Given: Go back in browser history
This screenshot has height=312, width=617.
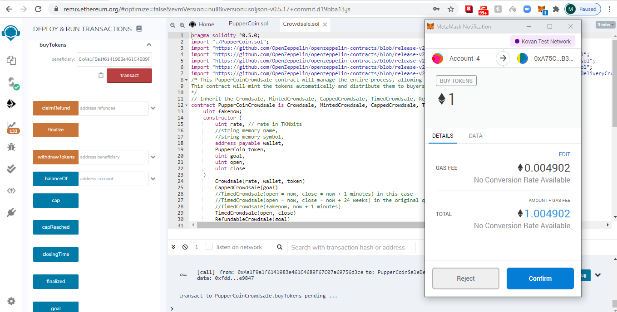Looking at the screenshot, I should pos(9,9).
